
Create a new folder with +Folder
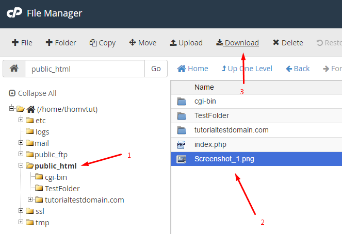coord(61,43)
